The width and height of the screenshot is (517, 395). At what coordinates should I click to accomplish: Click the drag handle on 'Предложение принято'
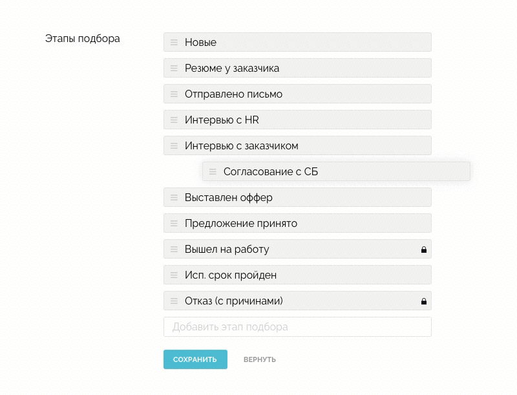(x=173, y=223)
